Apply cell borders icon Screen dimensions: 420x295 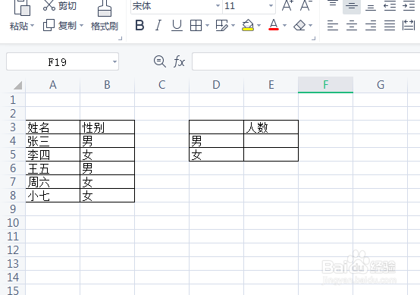coord(196,26)
